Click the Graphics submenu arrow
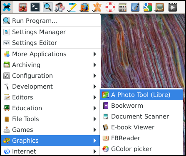The width and height of the screenshot is (186, 156). [95, 141]
